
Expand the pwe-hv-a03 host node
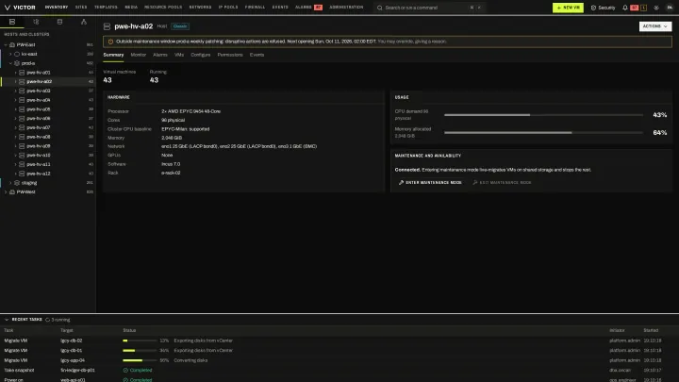click(16, 91)
